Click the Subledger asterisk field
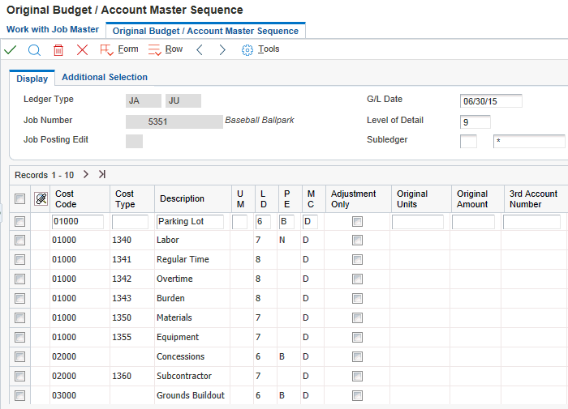The image size is (568, 409). pyautogui.click(x=529, y=142)
